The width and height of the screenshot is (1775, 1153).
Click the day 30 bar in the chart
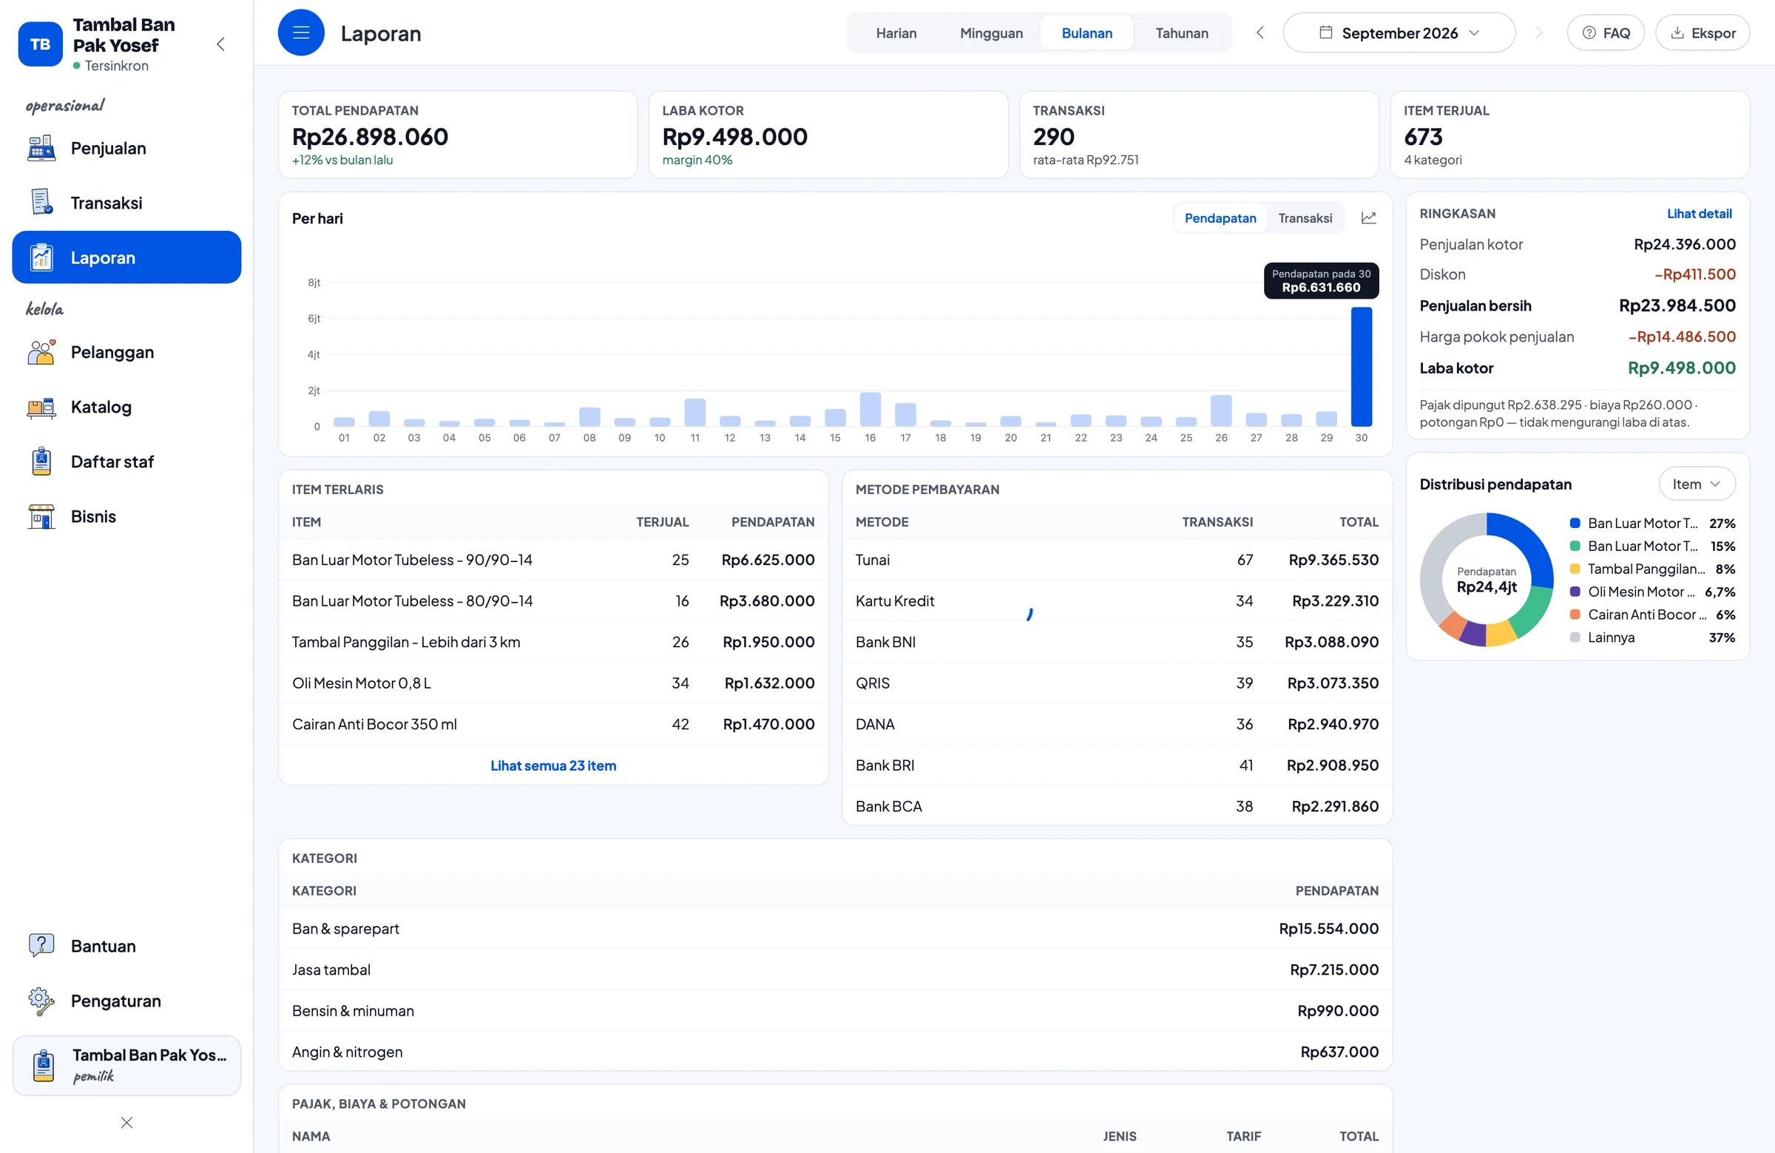pos(1361,366)
